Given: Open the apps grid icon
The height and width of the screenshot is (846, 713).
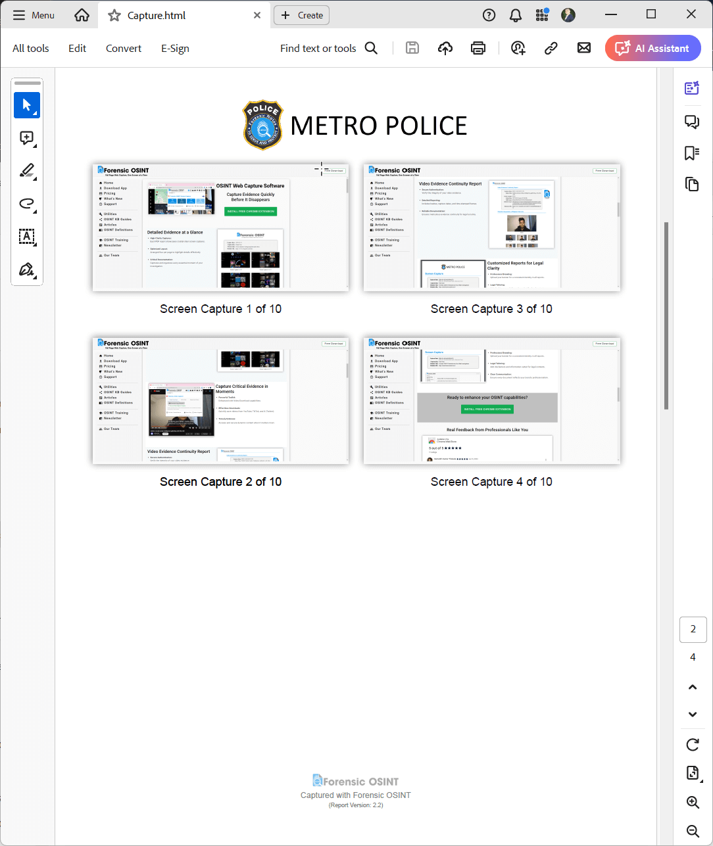Looking at the screenshot, I should [x=542, y=14].
